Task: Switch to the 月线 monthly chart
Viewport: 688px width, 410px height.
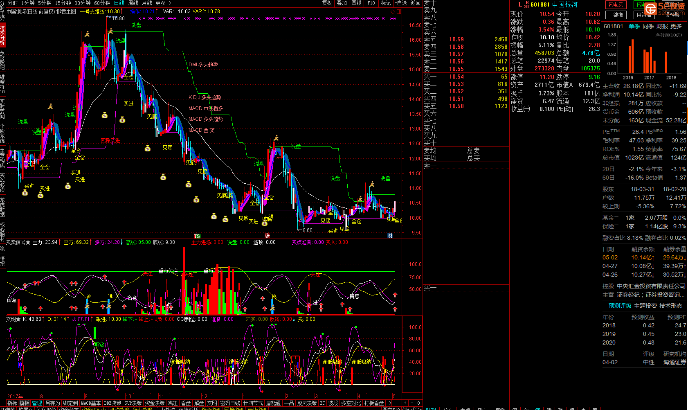Action: pos(147,3)
